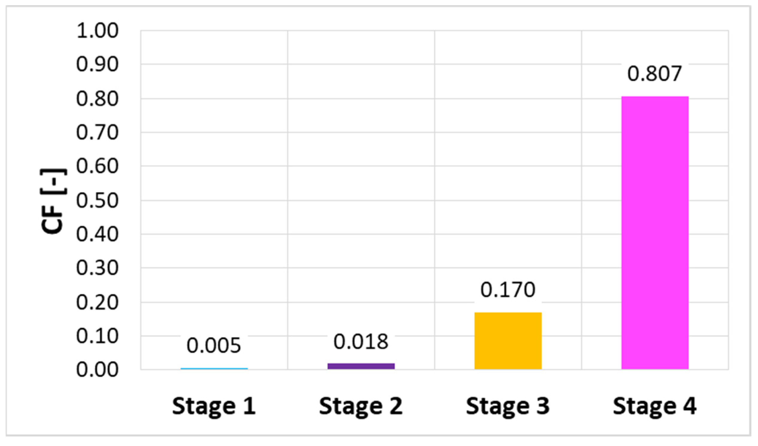Click the Stage 1 category label
The width and height of the screenshot is (758, 446).
tap(214, 406)
